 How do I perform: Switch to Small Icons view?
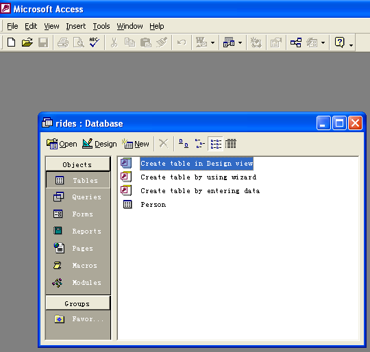click(199, 144)
